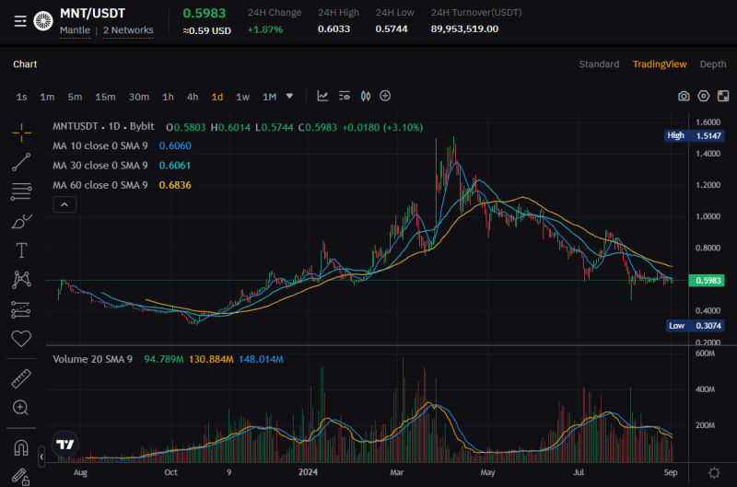Select the crosshair cursor tool

(x=21, y=133)
